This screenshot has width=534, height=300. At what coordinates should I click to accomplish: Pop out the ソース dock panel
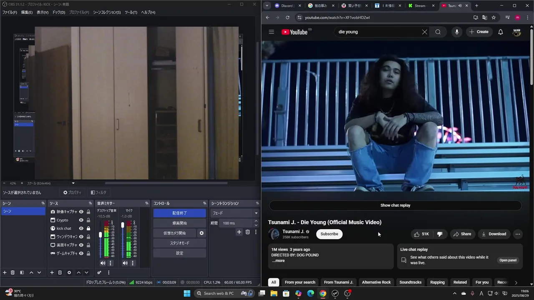point(90,203)
